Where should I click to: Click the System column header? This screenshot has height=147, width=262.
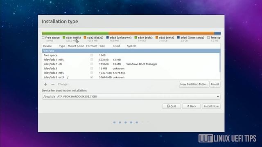(131, 46)
